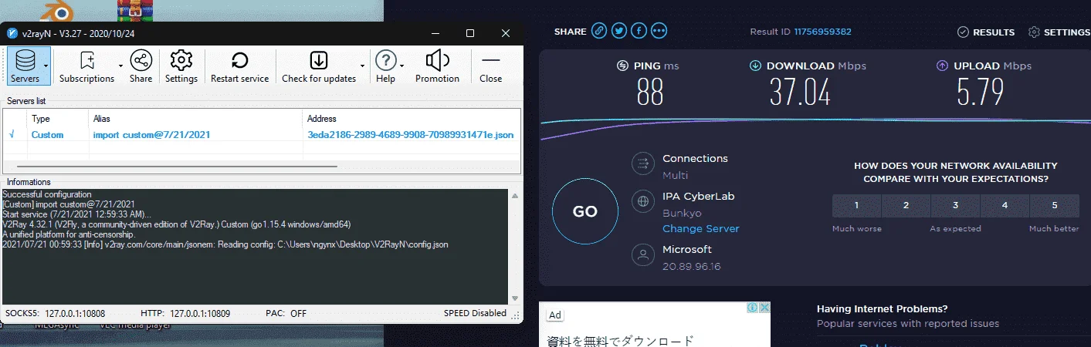Click the servers list horizontal scrollbar
Image resolution: width=1091 pixels, height=347 pixels.
click(x=177, y=166)
